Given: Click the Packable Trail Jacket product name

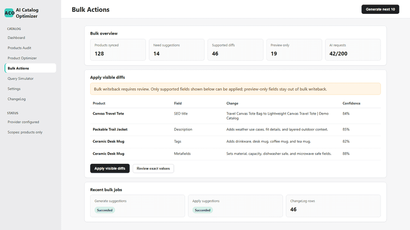Looking at the screenshot, I should coord(110,129).
